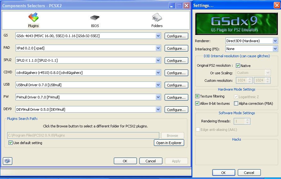Expand the FW plugin dropdown
This screenshot has height=179, width=281.
tap(158, 97)
